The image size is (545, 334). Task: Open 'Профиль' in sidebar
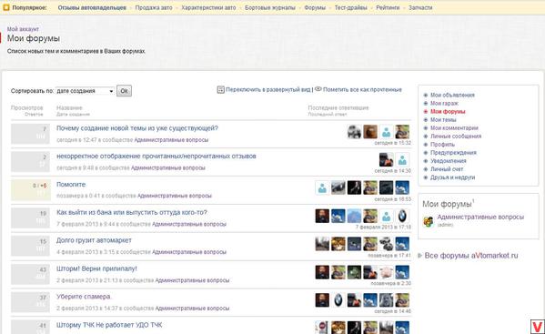[x=442, y=145]
